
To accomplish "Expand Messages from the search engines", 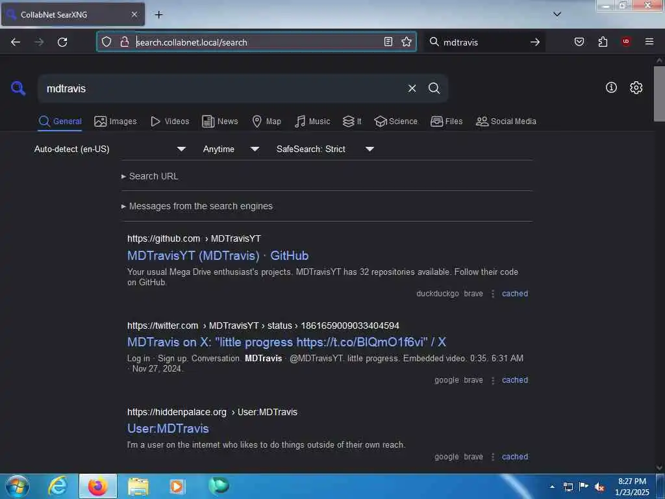I will tap(197, 206).
